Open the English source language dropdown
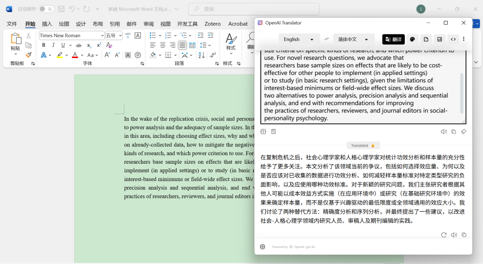This screenshot has height=264, width=483. coord(299,39)
